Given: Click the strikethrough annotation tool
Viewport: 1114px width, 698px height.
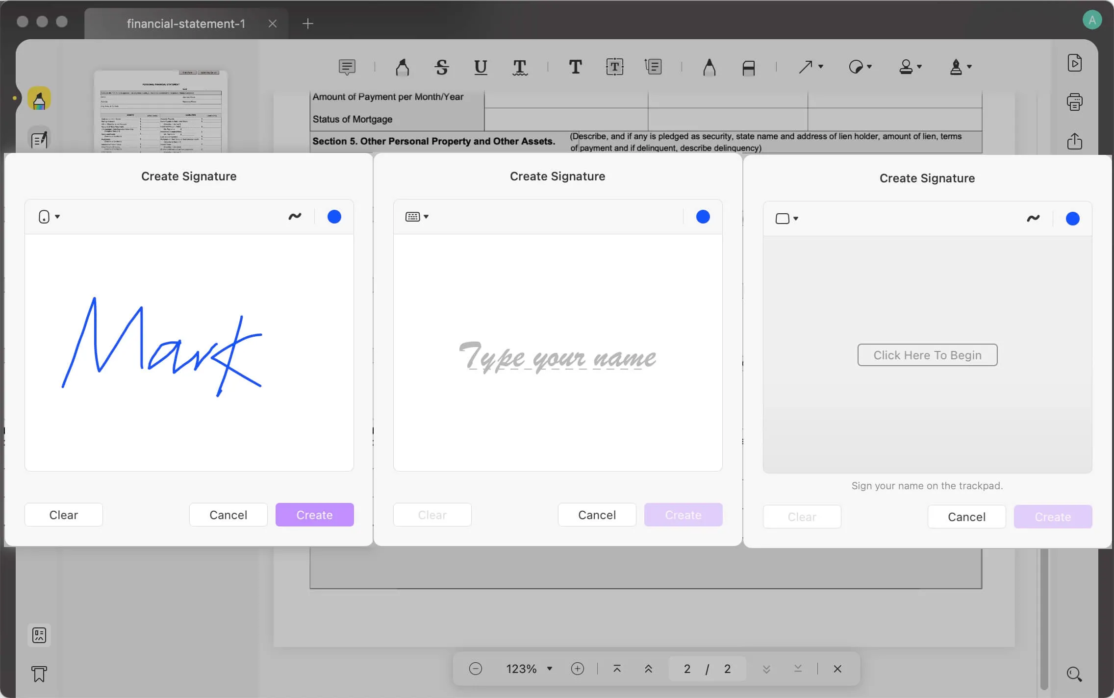Looking at the screenshot, I should point(441,66).
